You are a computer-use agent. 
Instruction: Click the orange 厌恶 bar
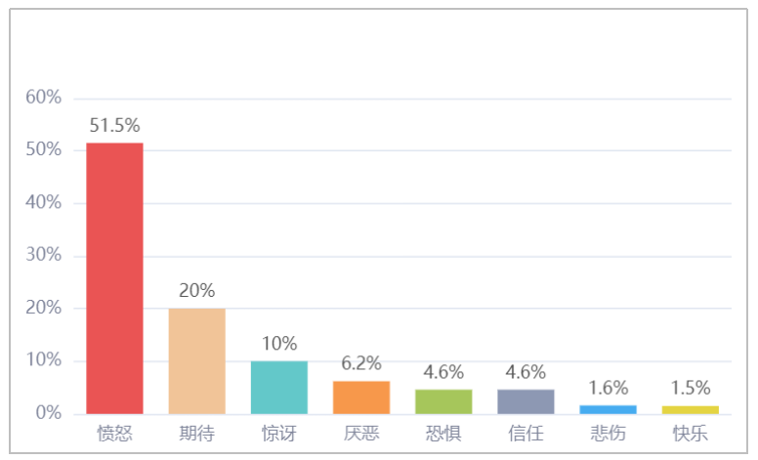coord(361,397)
